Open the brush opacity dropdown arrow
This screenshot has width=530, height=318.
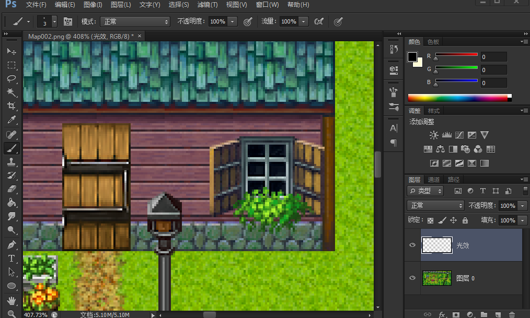click(232, 21)
